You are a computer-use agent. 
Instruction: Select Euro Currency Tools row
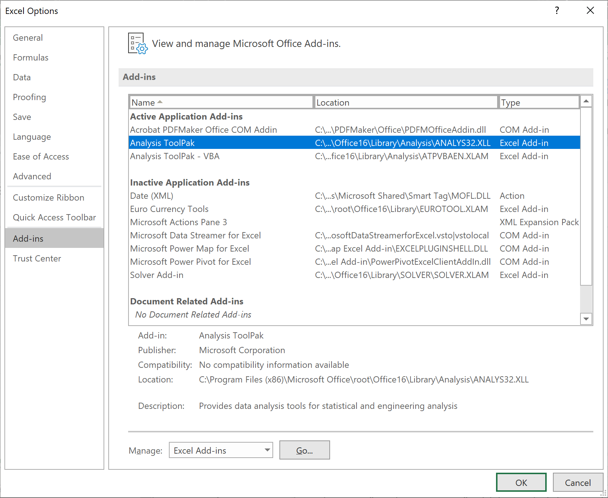[355, 209]
